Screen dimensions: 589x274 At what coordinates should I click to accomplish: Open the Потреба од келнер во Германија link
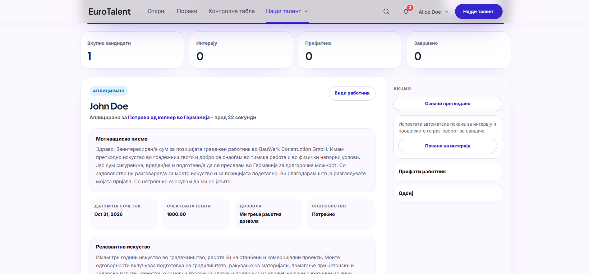tap(169, 118)
